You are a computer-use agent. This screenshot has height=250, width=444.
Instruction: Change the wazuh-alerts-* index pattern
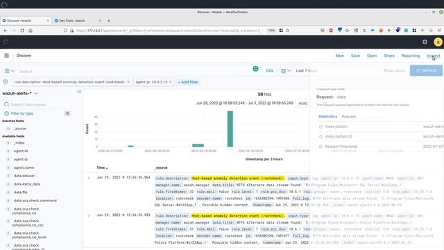[x=20, y=93]
